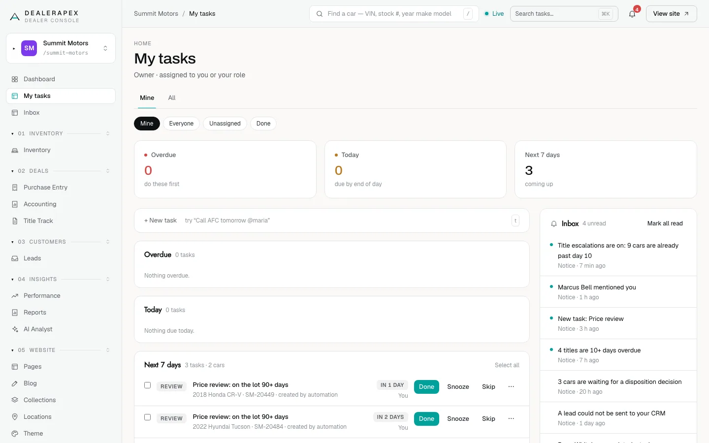709x443 pixels.
Task: Skip the Honda CR-V price review
Action: tap(488, 387)
